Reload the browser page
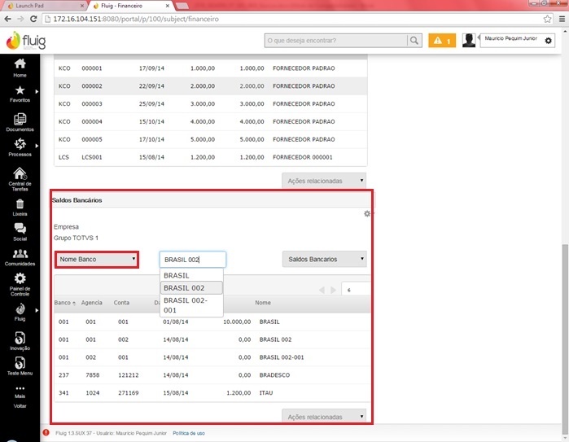The height and width of the screenshot is (442, 569). (33, 19)
